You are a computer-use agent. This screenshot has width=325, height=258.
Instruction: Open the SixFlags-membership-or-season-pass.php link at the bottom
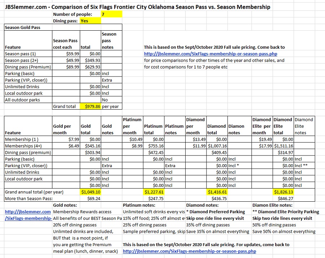189,251
